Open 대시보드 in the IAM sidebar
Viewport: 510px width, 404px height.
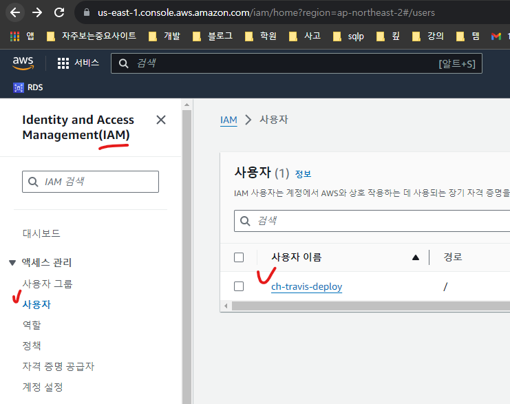[41, 233]
